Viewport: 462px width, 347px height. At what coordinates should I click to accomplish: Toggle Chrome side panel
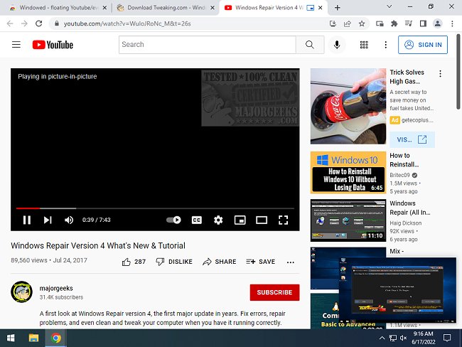tap(423, 23)
